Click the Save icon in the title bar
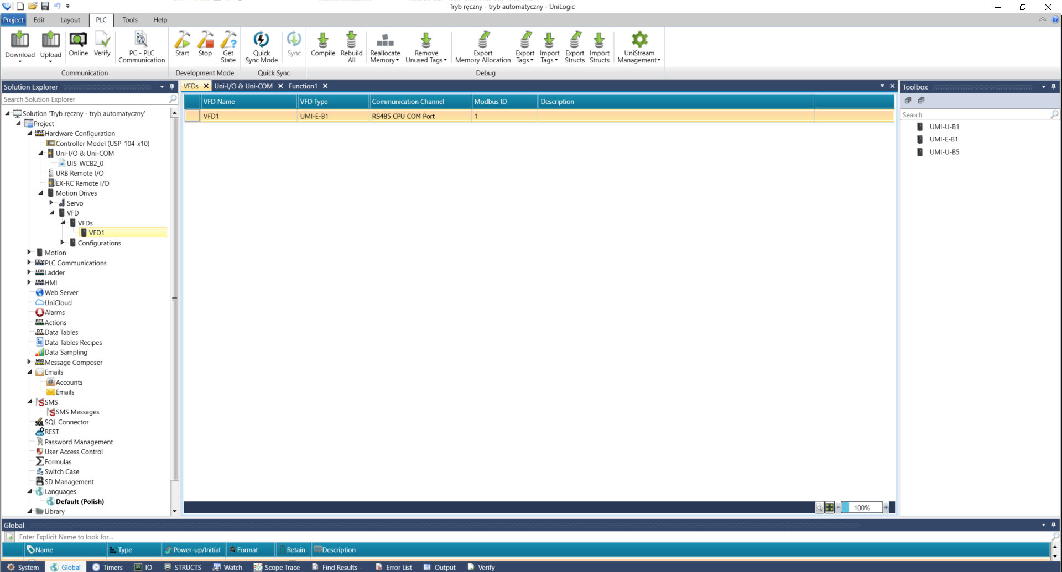Screen dimensions: 1062x572 coord(45,6)
